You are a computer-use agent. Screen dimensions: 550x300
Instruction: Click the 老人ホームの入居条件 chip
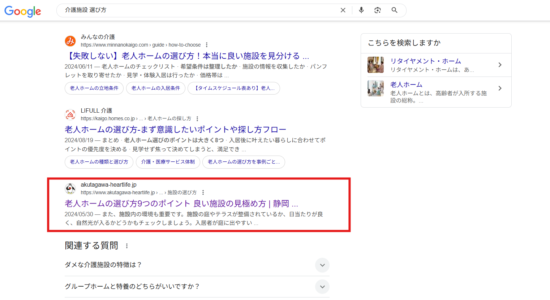pos(156,88)
